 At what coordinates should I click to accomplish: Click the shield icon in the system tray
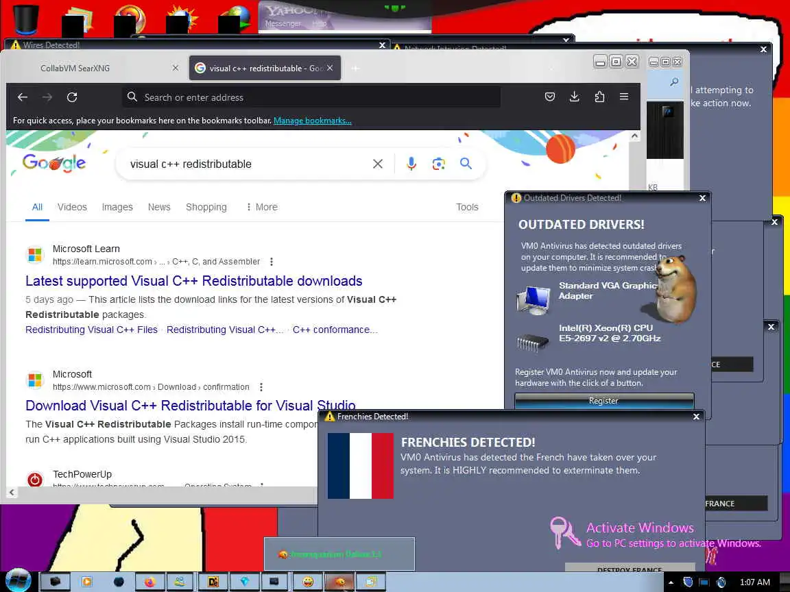click(x=687, y=582)
